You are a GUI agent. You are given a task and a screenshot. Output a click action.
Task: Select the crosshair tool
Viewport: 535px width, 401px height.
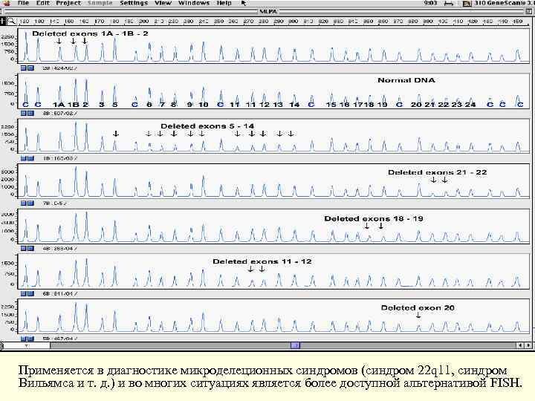pyautogui.click(x=3, y=21)
